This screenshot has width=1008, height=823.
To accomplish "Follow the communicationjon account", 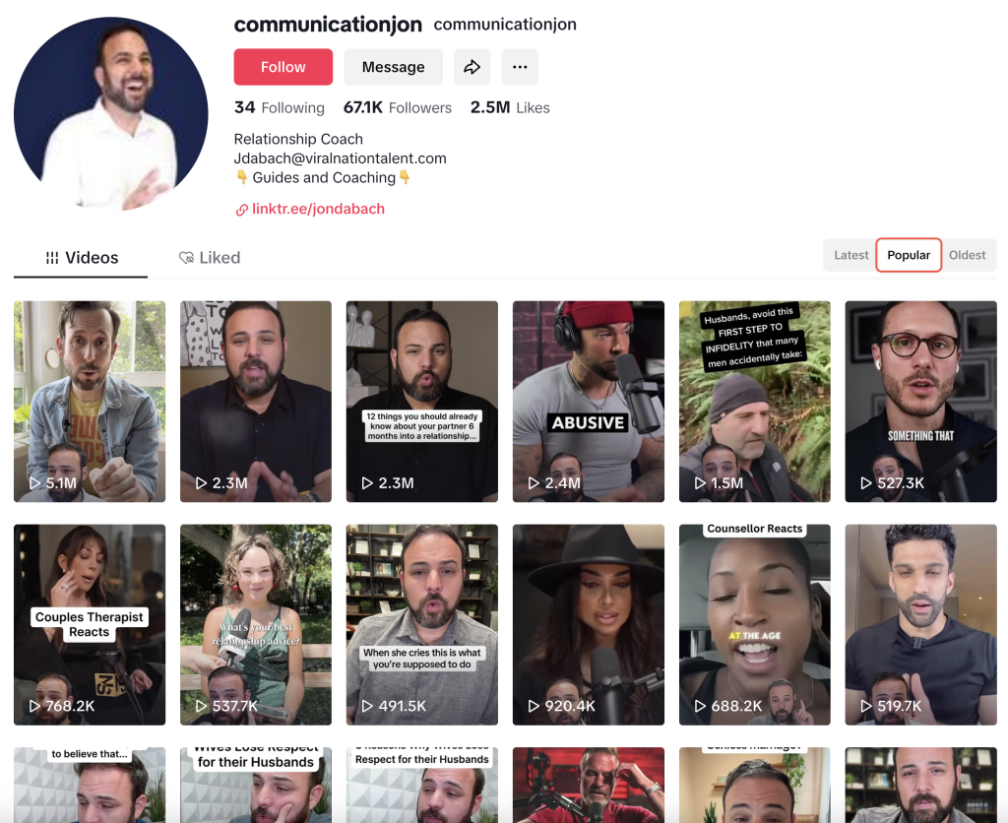I will [x=283, y=67].
